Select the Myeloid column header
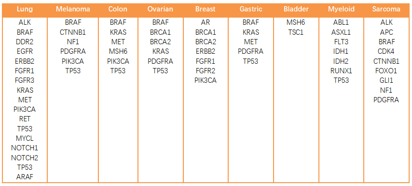Image resolution: width=412 pixels, height=186 pixels. 341,9
